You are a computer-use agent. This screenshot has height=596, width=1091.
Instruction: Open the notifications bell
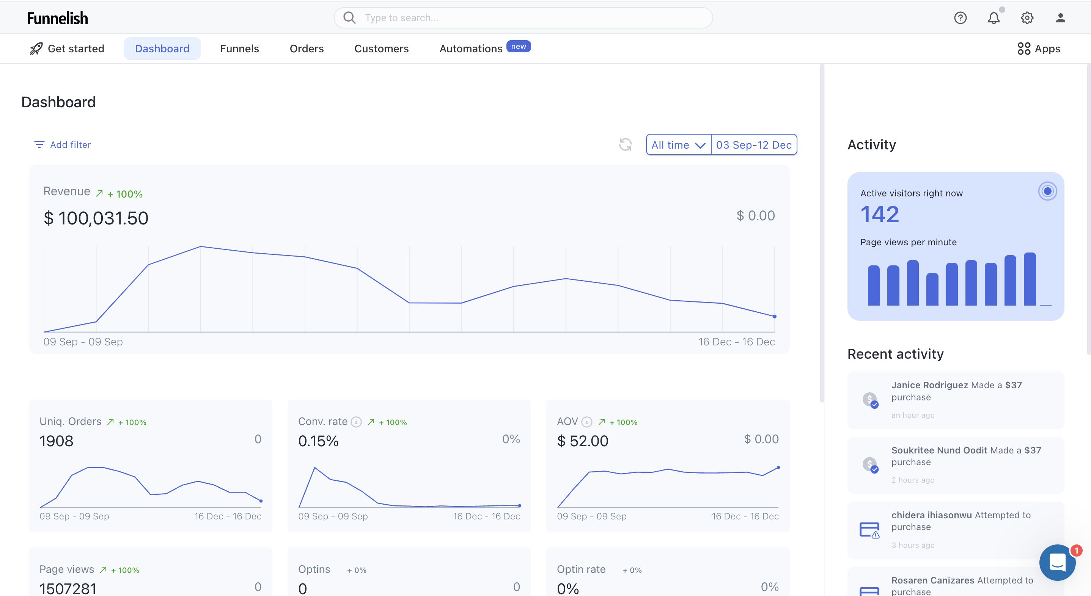tap(994, 18)
